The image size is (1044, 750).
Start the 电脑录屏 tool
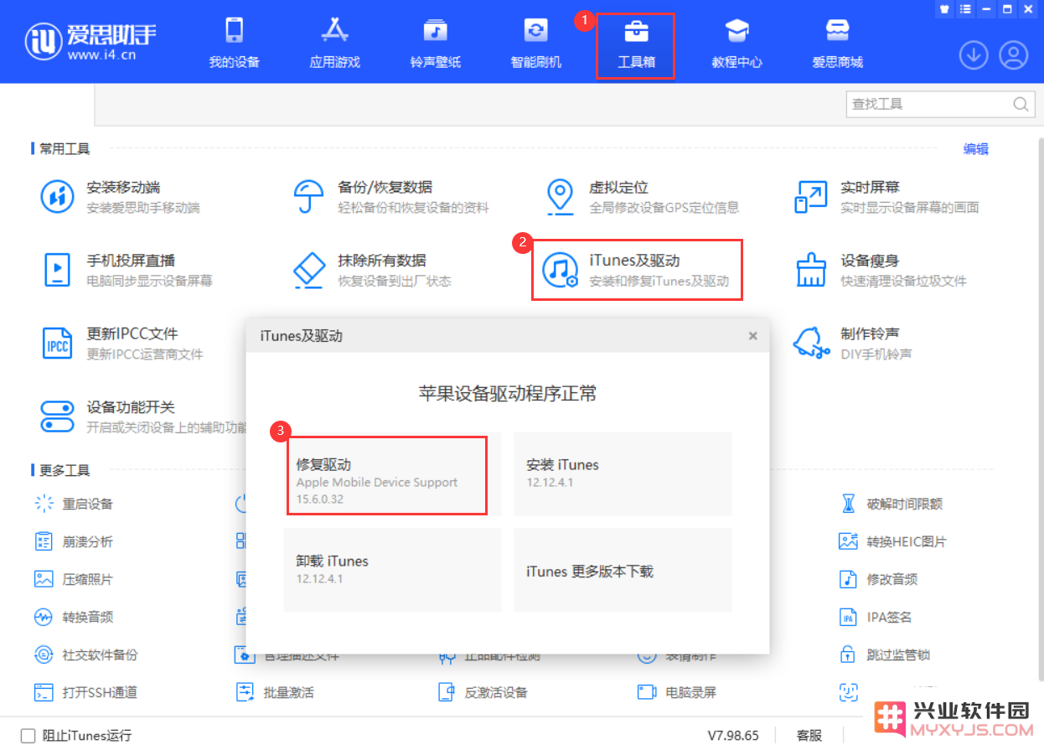[x=677, y=692]
